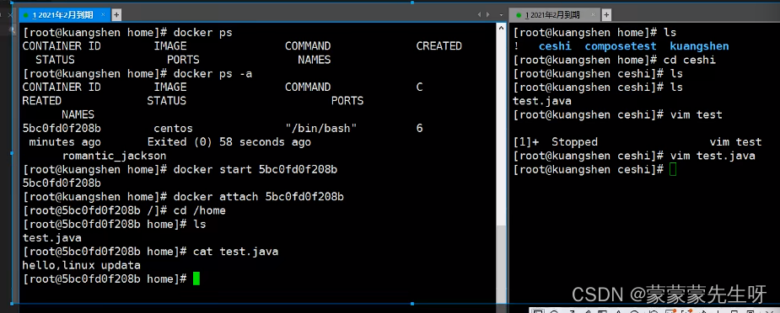Click the hollow green cursor in right terminal
The width and height of the screenshot is (780, 313).
(x=673, y=170)
